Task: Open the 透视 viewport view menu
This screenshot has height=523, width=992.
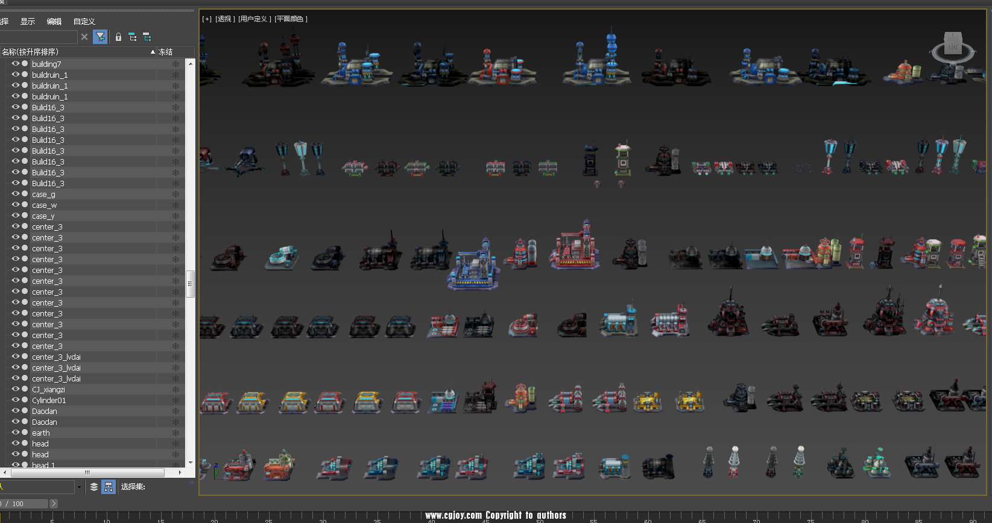Action: coord(225,19)
